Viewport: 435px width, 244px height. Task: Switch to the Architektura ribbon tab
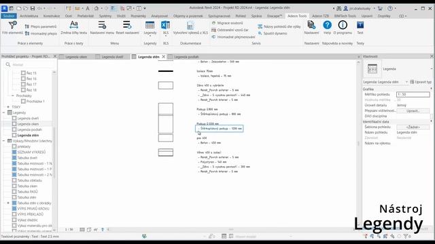click(x=29, y=16)
